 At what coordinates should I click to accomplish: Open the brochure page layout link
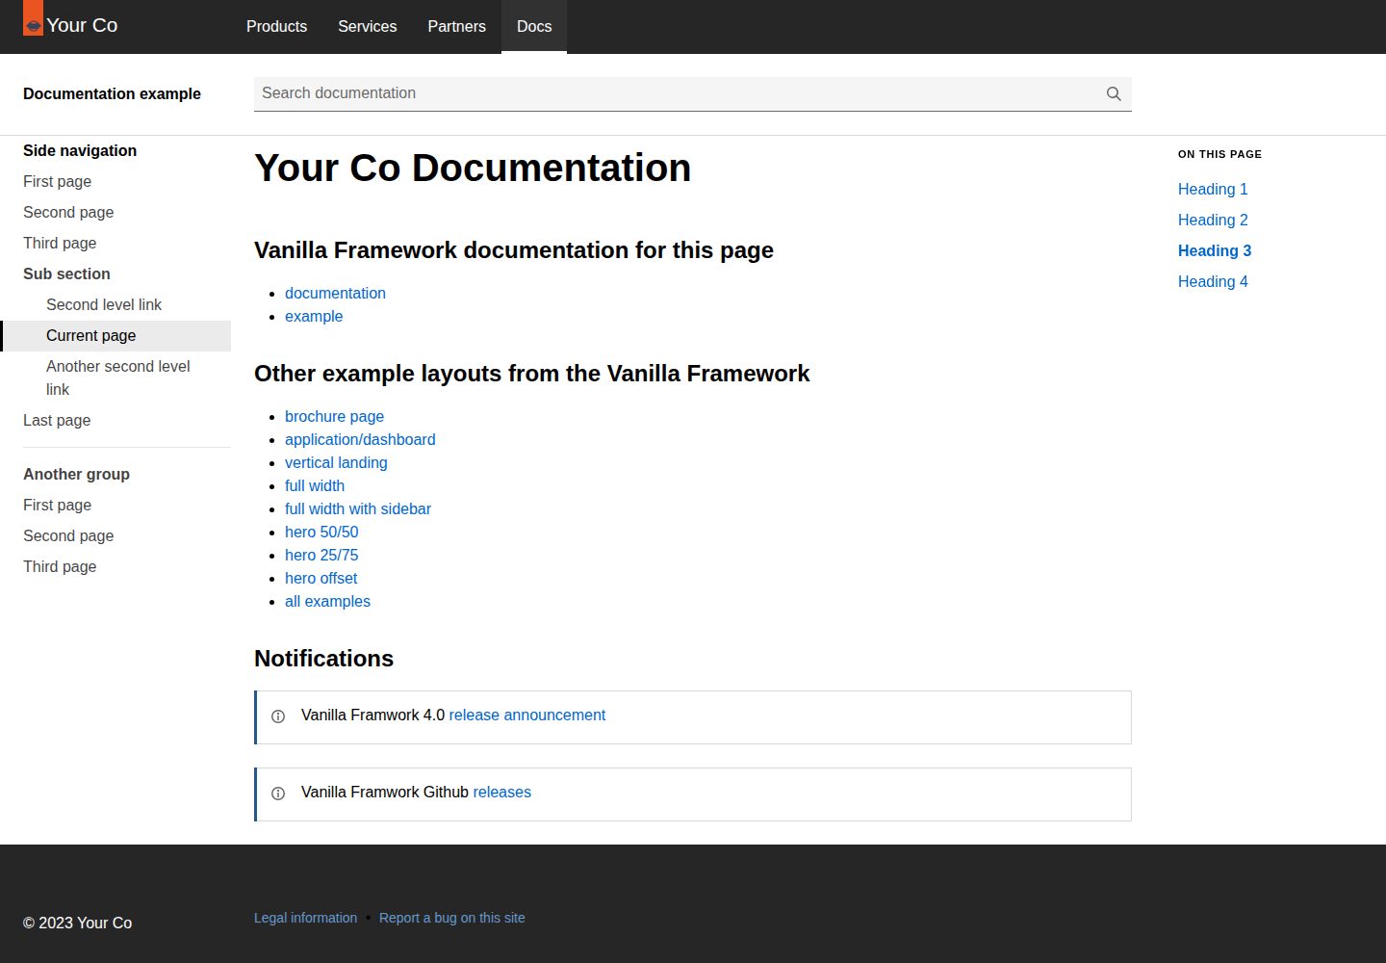pos(334,416)
